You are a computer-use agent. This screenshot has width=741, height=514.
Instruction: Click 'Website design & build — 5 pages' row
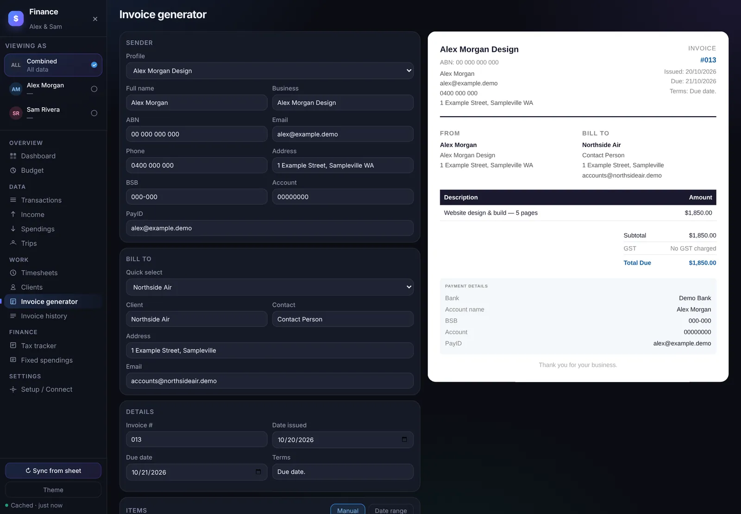click(578, 213)
